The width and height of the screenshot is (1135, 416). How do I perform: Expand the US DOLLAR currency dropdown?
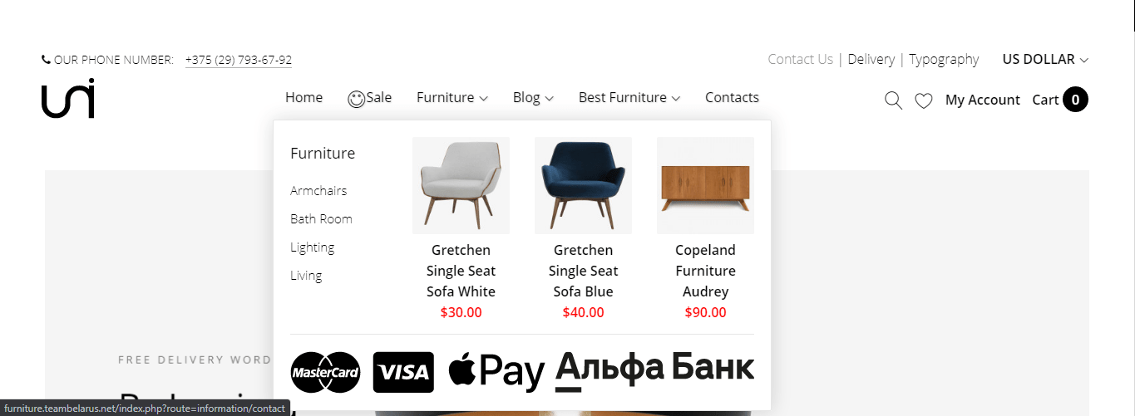(x=1045, y=59)
